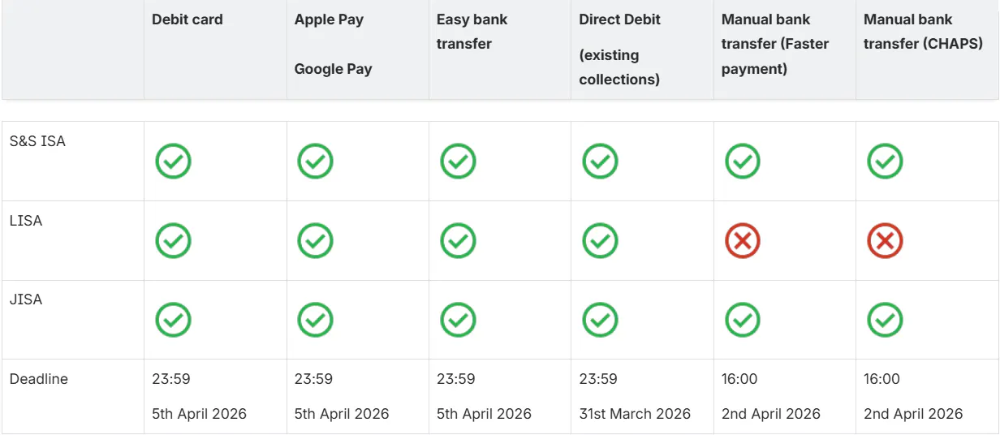Click the 31st March 2026 deadline date

(635, 414)
